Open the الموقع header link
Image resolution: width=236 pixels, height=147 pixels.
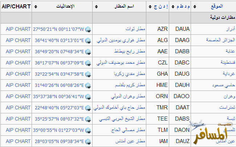[x=217, y=7]
